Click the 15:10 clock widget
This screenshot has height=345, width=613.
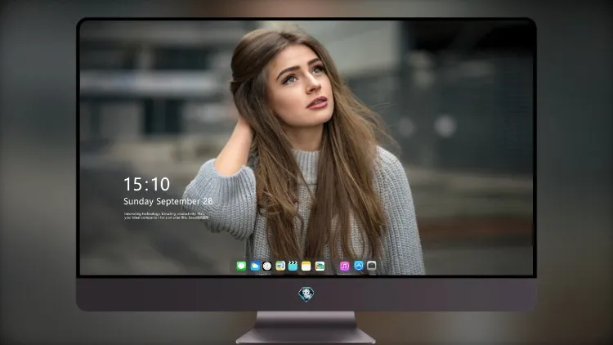[x=146, y=184]
